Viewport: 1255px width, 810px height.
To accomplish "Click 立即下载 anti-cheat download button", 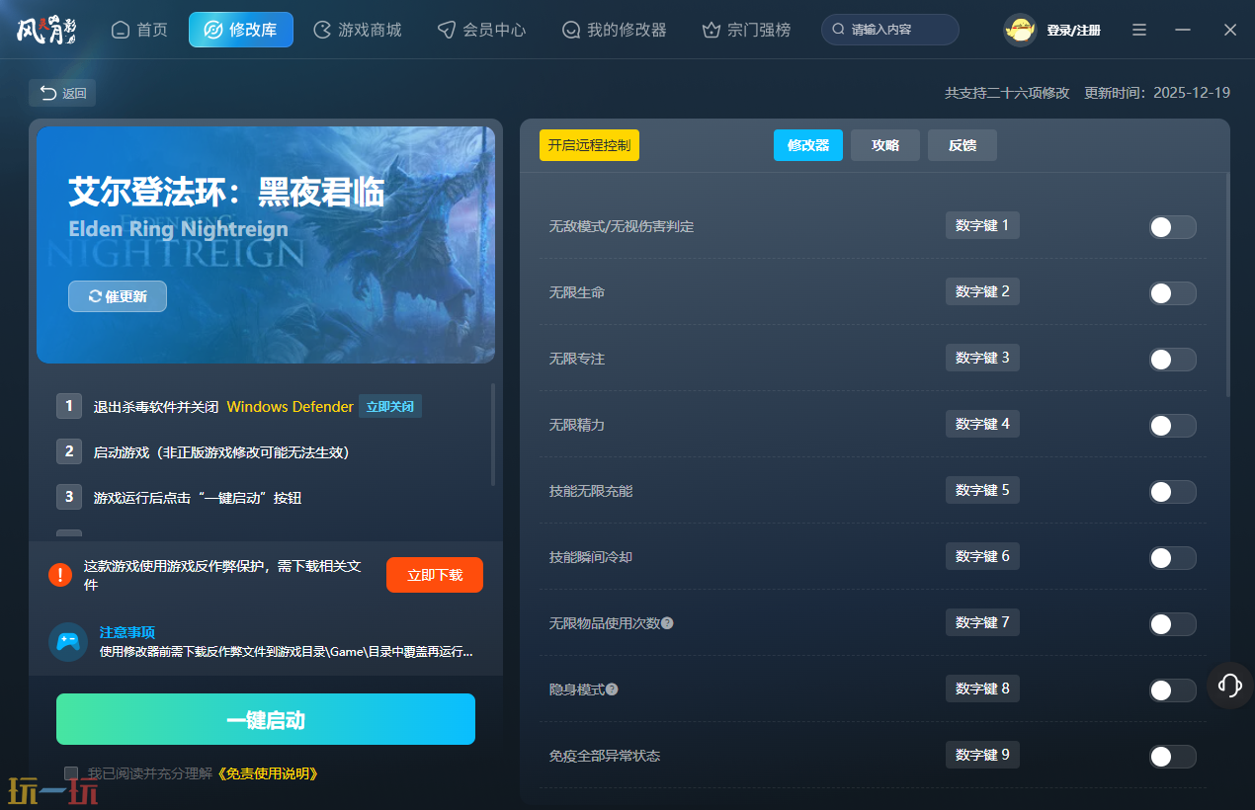I will point(435,575).
